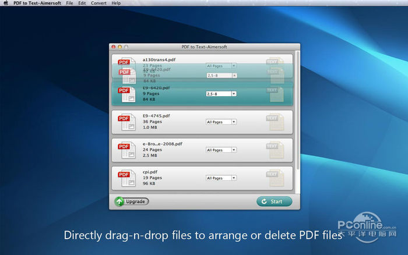408x255 pixels.
Task: Minimize the window with the yellow button
Action: pos(119,47)
